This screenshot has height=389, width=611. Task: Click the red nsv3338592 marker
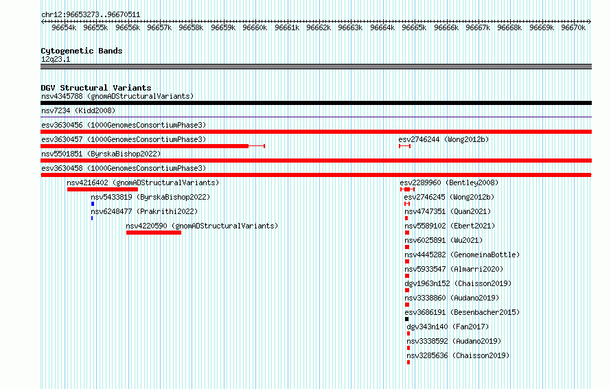[408, 348]
